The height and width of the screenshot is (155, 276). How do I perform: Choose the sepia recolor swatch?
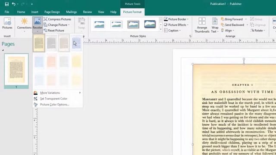coord(64,43)
